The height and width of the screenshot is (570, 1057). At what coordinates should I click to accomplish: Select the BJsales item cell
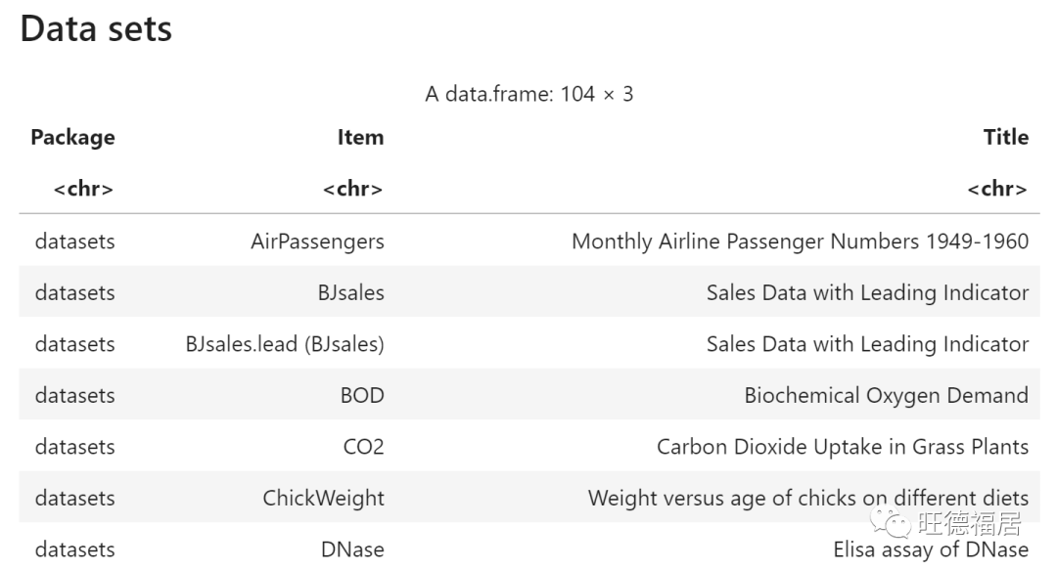[350, 292]
